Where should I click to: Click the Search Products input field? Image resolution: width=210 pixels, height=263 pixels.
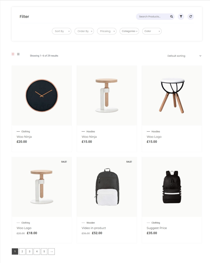click(x=152, y=16)
